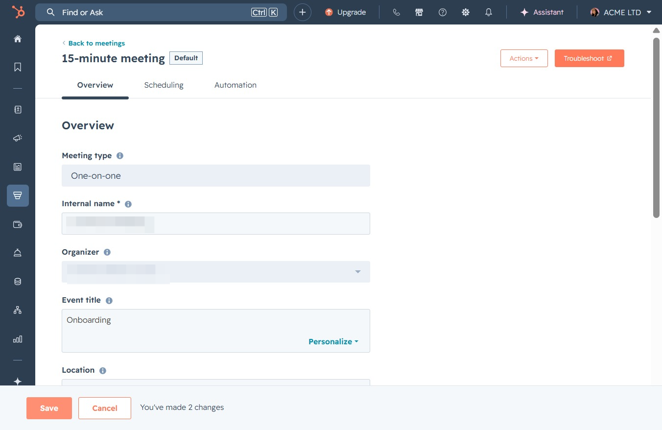Click the Save button

tap(49, 408)
